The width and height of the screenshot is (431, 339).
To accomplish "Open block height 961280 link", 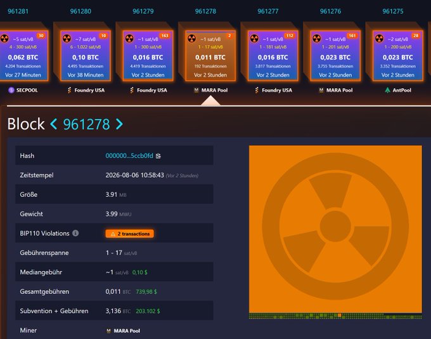I will pos(80,11).
